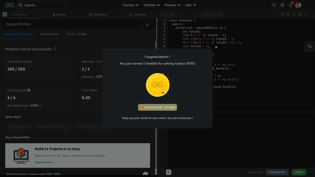
Task: Close the Output Window with X
Action: [x=148, y=25]
